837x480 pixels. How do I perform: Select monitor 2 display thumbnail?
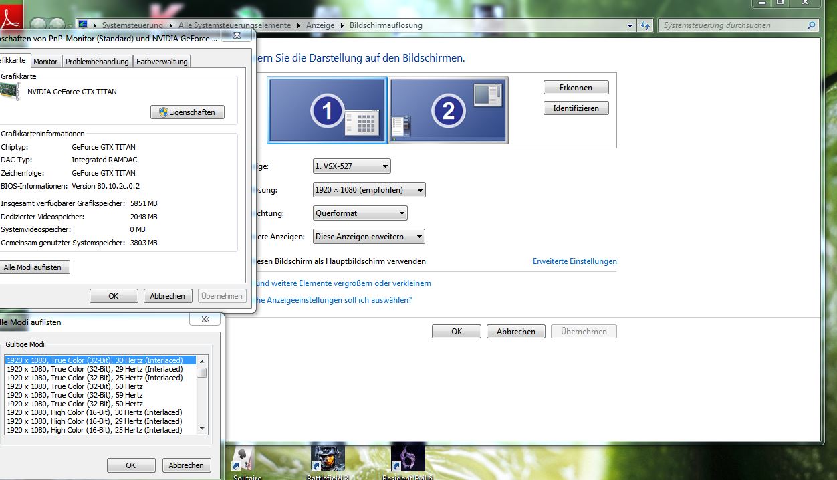[x=449, y=110]
